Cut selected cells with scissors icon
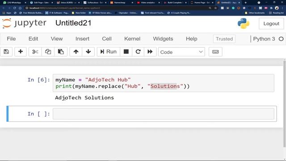286x161 pixels. pos(35,52)
